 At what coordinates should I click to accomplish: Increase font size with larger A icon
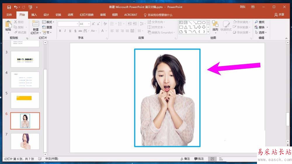(x=93, y=24)
